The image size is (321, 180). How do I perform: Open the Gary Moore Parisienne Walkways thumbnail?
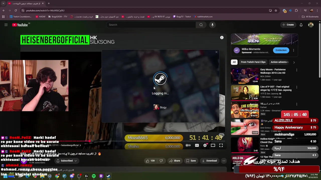click(x=245, y=76)
